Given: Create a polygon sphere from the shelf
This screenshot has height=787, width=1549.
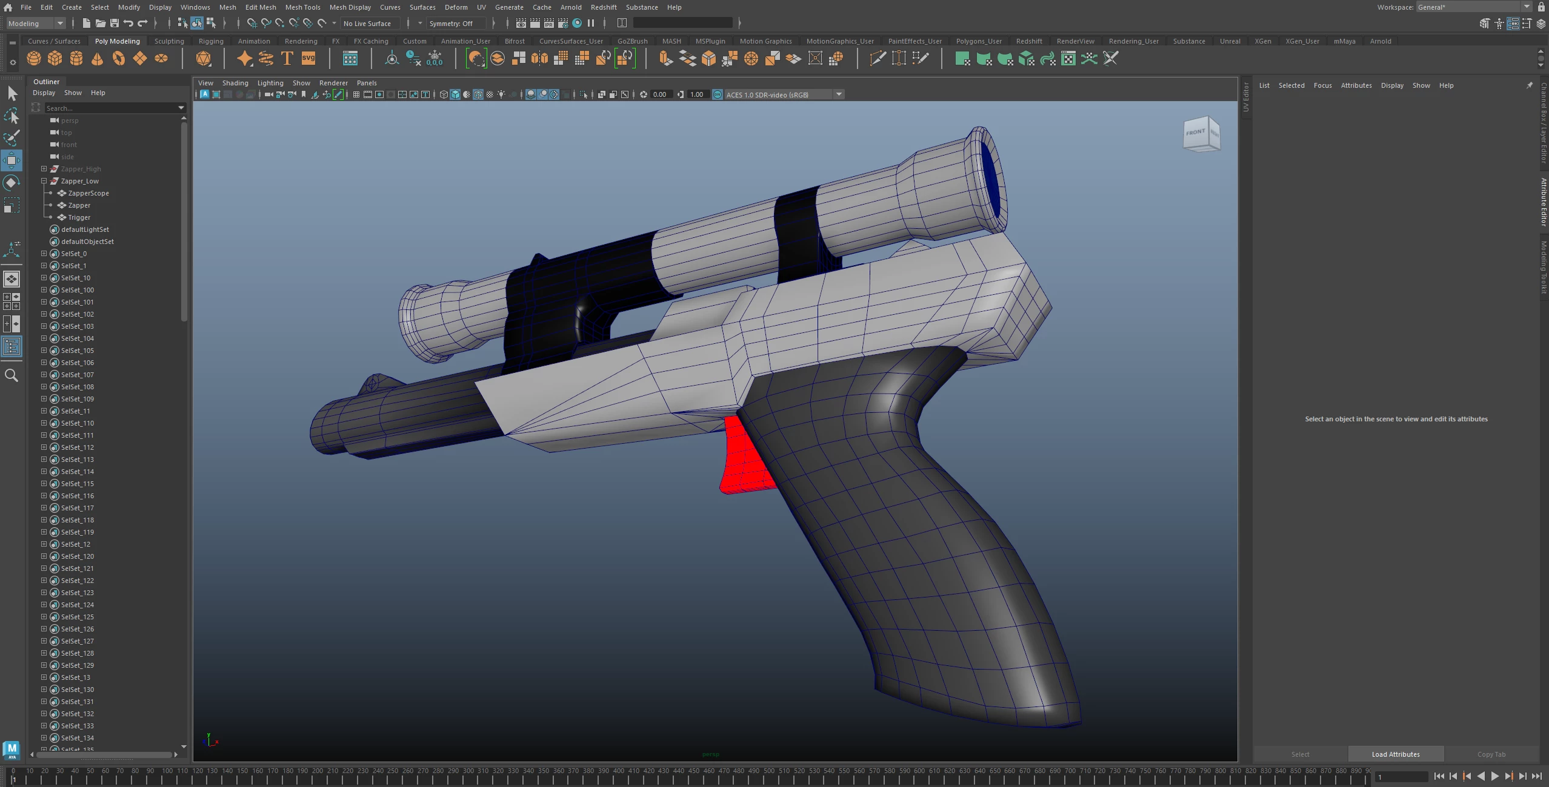Looking at the screenshot, I should coord(34,59).
